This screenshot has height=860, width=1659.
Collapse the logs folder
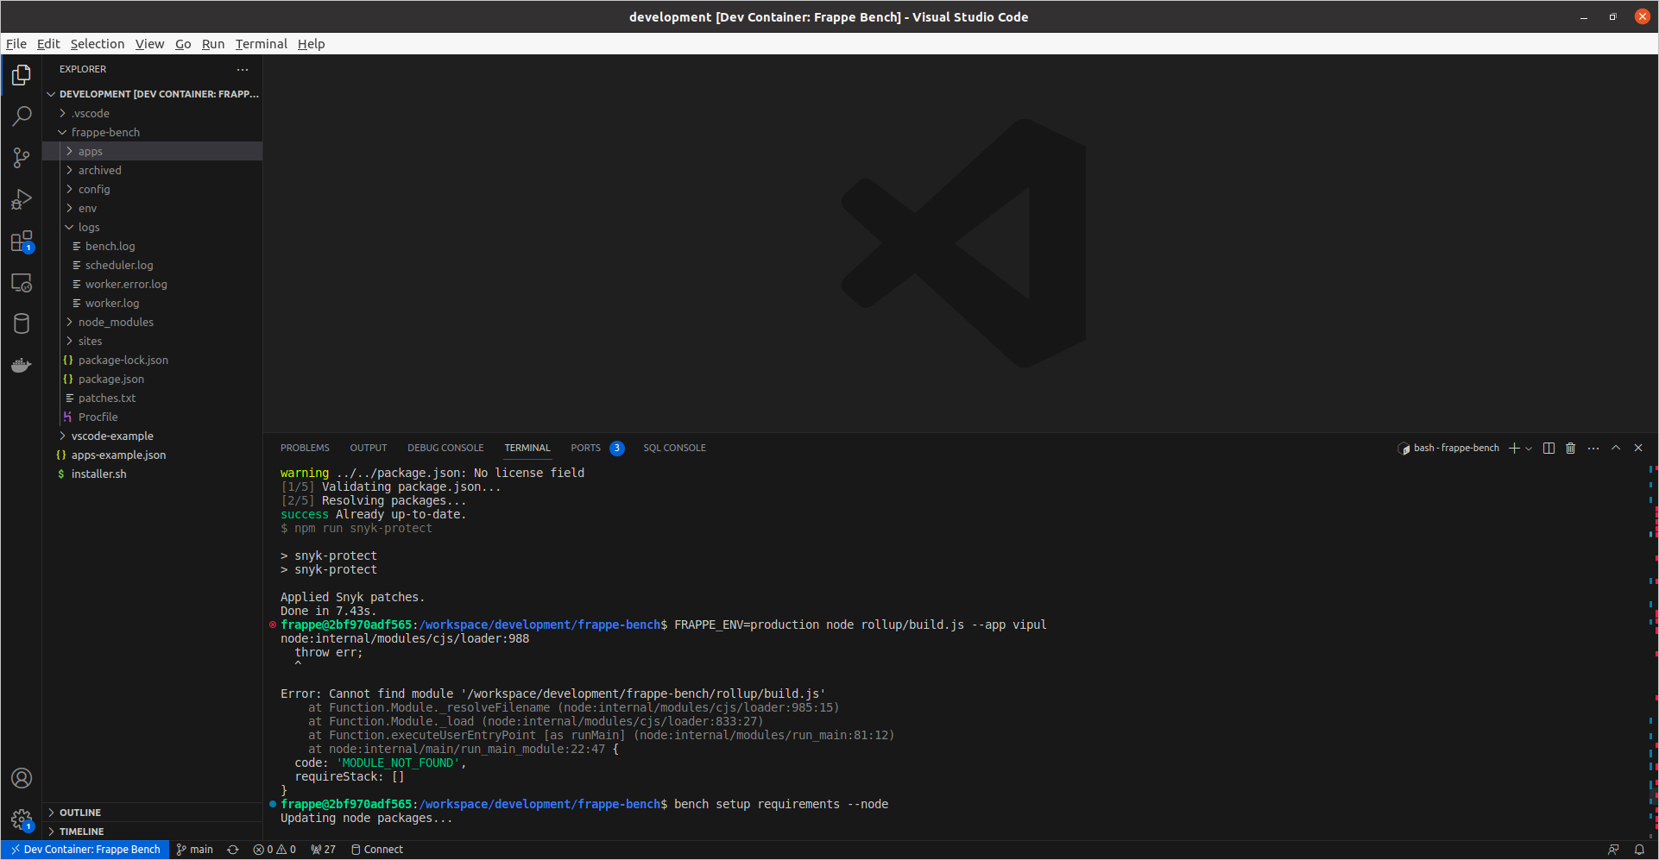(153, 227)
